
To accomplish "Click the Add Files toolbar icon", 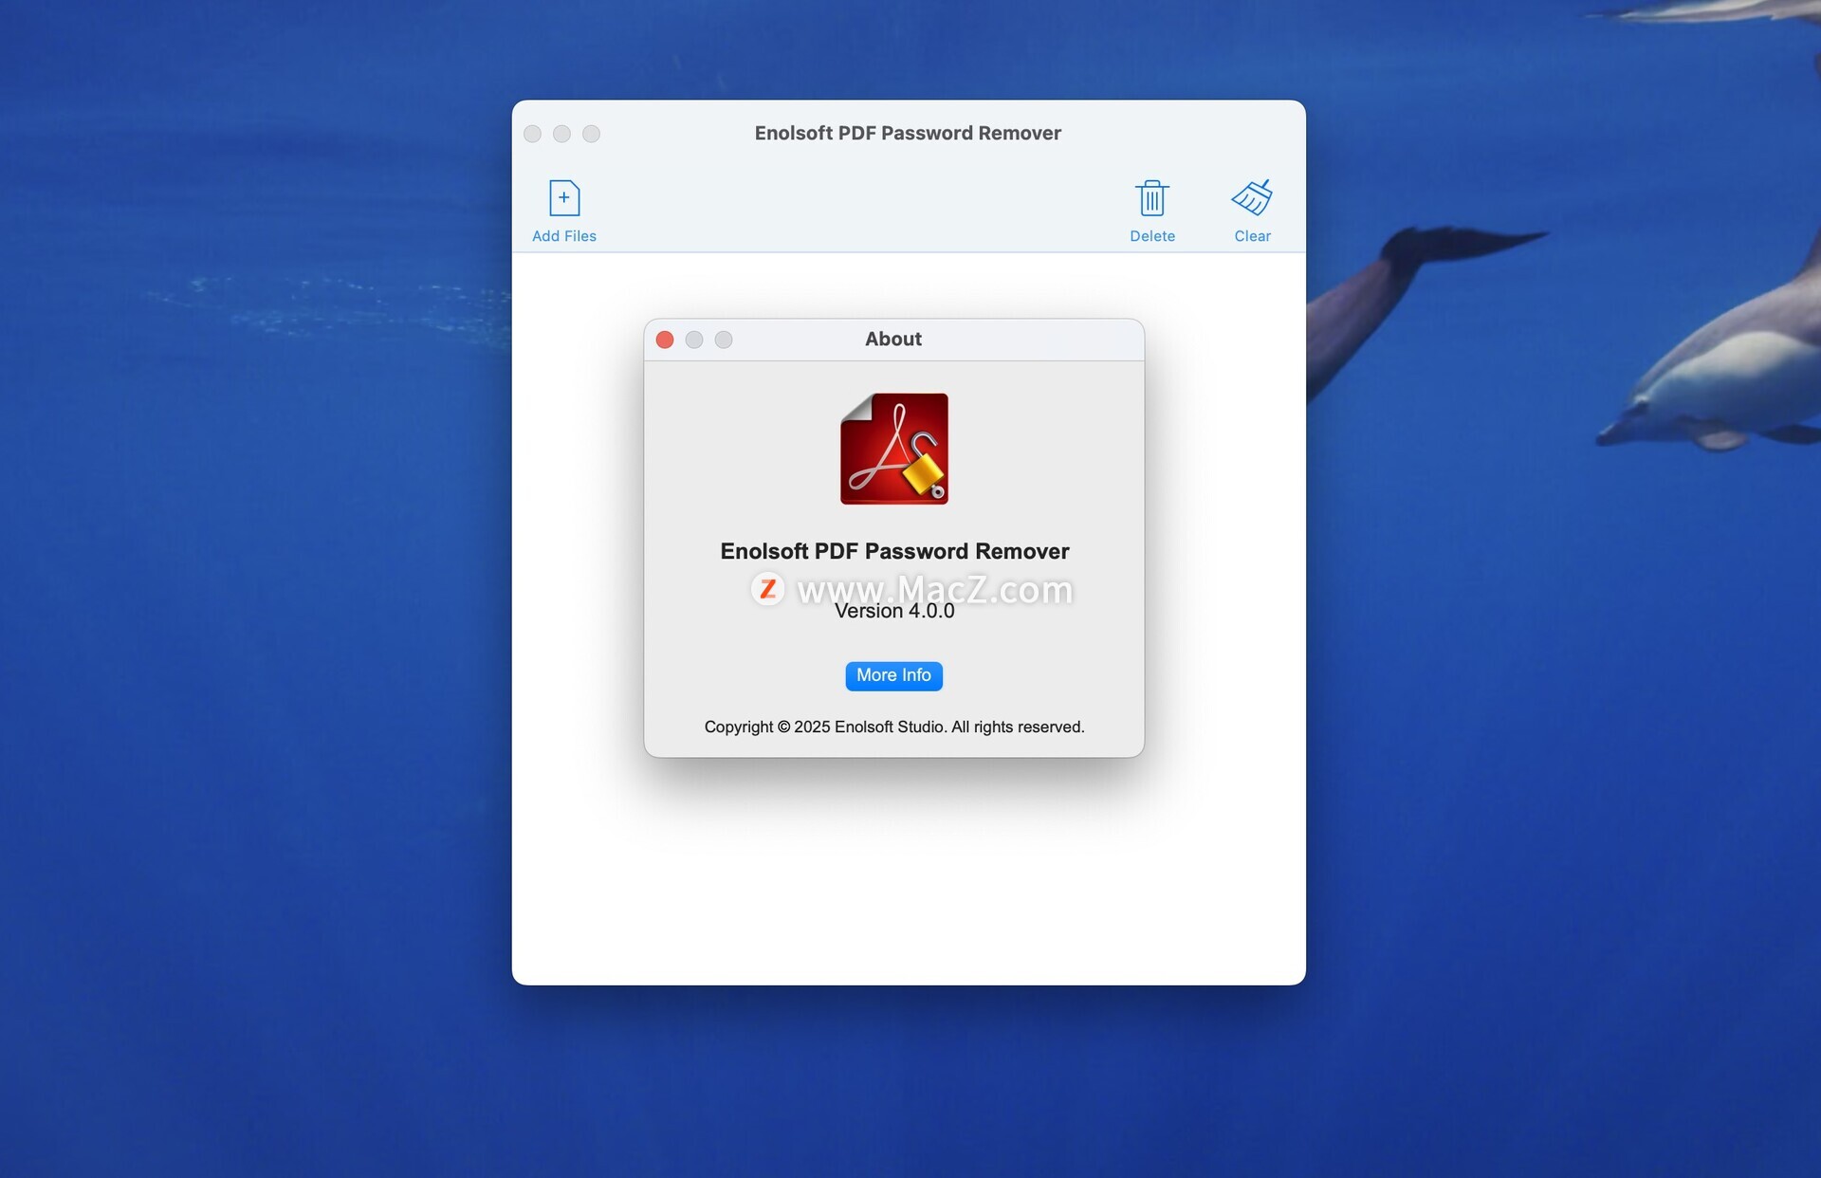I will pos(564,198).
